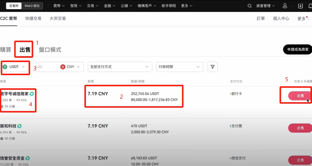The height and width of the screenshot is (166, 312).
Task: Open the USDT coin dropdown
Action: click(x=14, y=67)
